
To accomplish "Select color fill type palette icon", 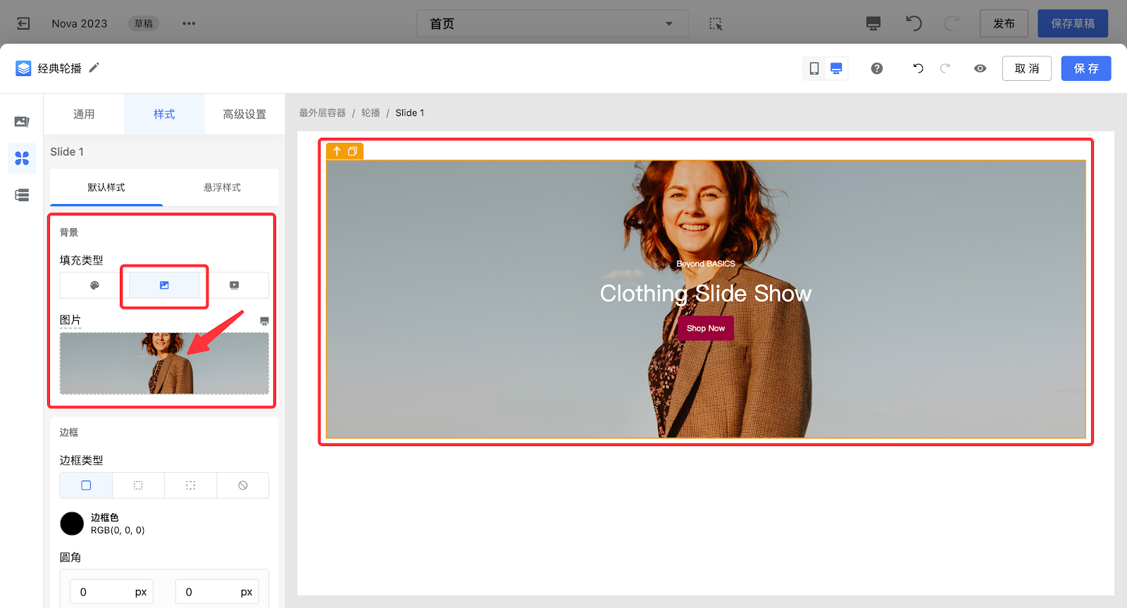I will click(x=94, y=285).
